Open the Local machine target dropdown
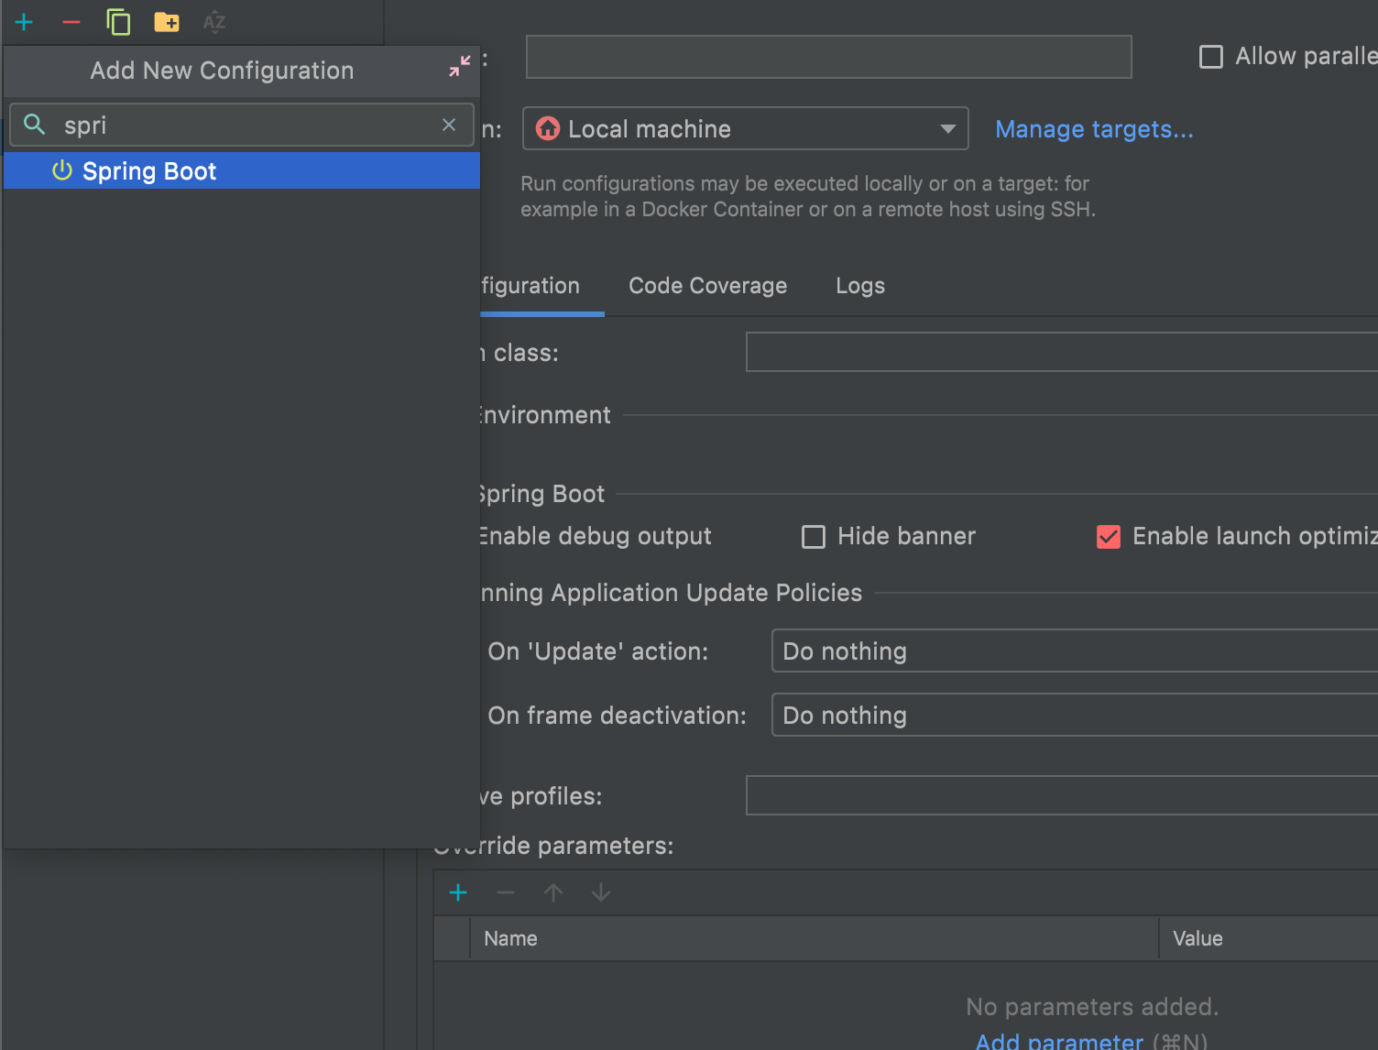Image resolution: width=1378 pixels, height=1050 pixels. click(746, 128)
